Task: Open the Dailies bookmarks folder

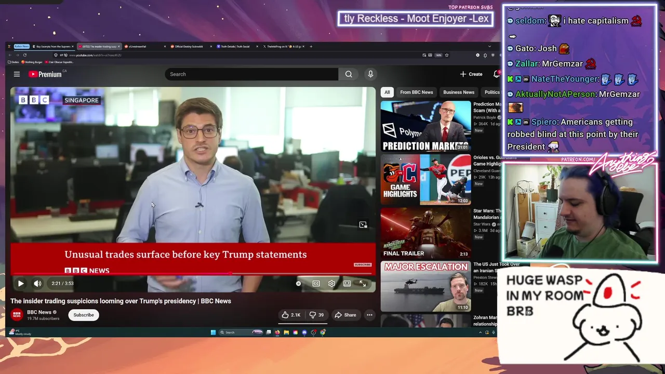Action: point(14,62)
